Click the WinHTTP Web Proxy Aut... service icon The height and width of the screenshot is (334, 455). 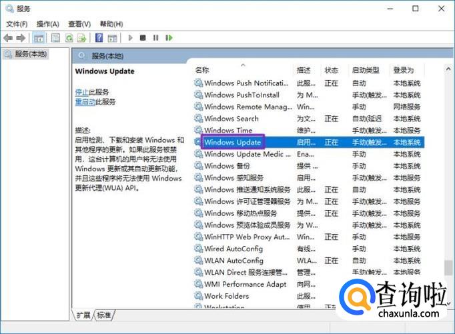pyautogui.click(x=199, y=237)
